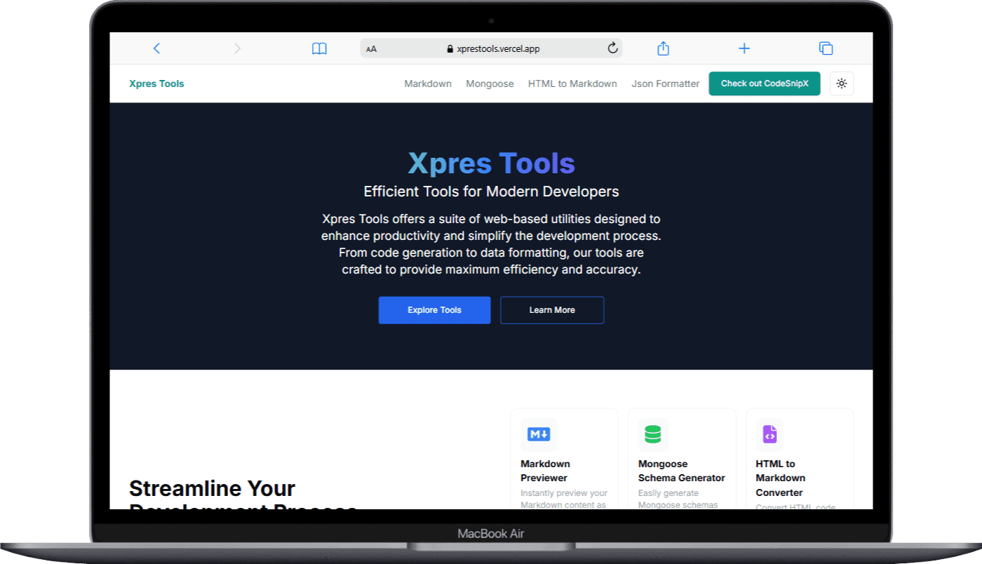Tap the AA reader text size control
Screen dimensions: 982x564
pyautogui.click(x=372, y=49)
